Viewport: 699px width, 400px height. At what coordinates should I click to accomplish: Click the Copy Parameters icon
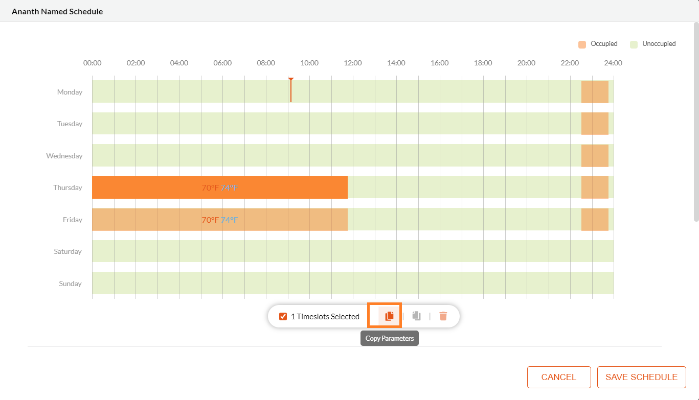[x=389, y=316]
